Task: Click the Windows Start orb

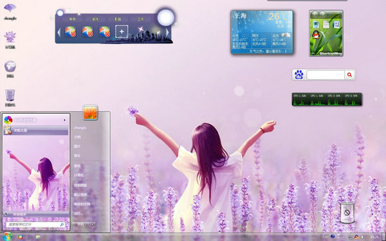Action: tap(7, 237)
